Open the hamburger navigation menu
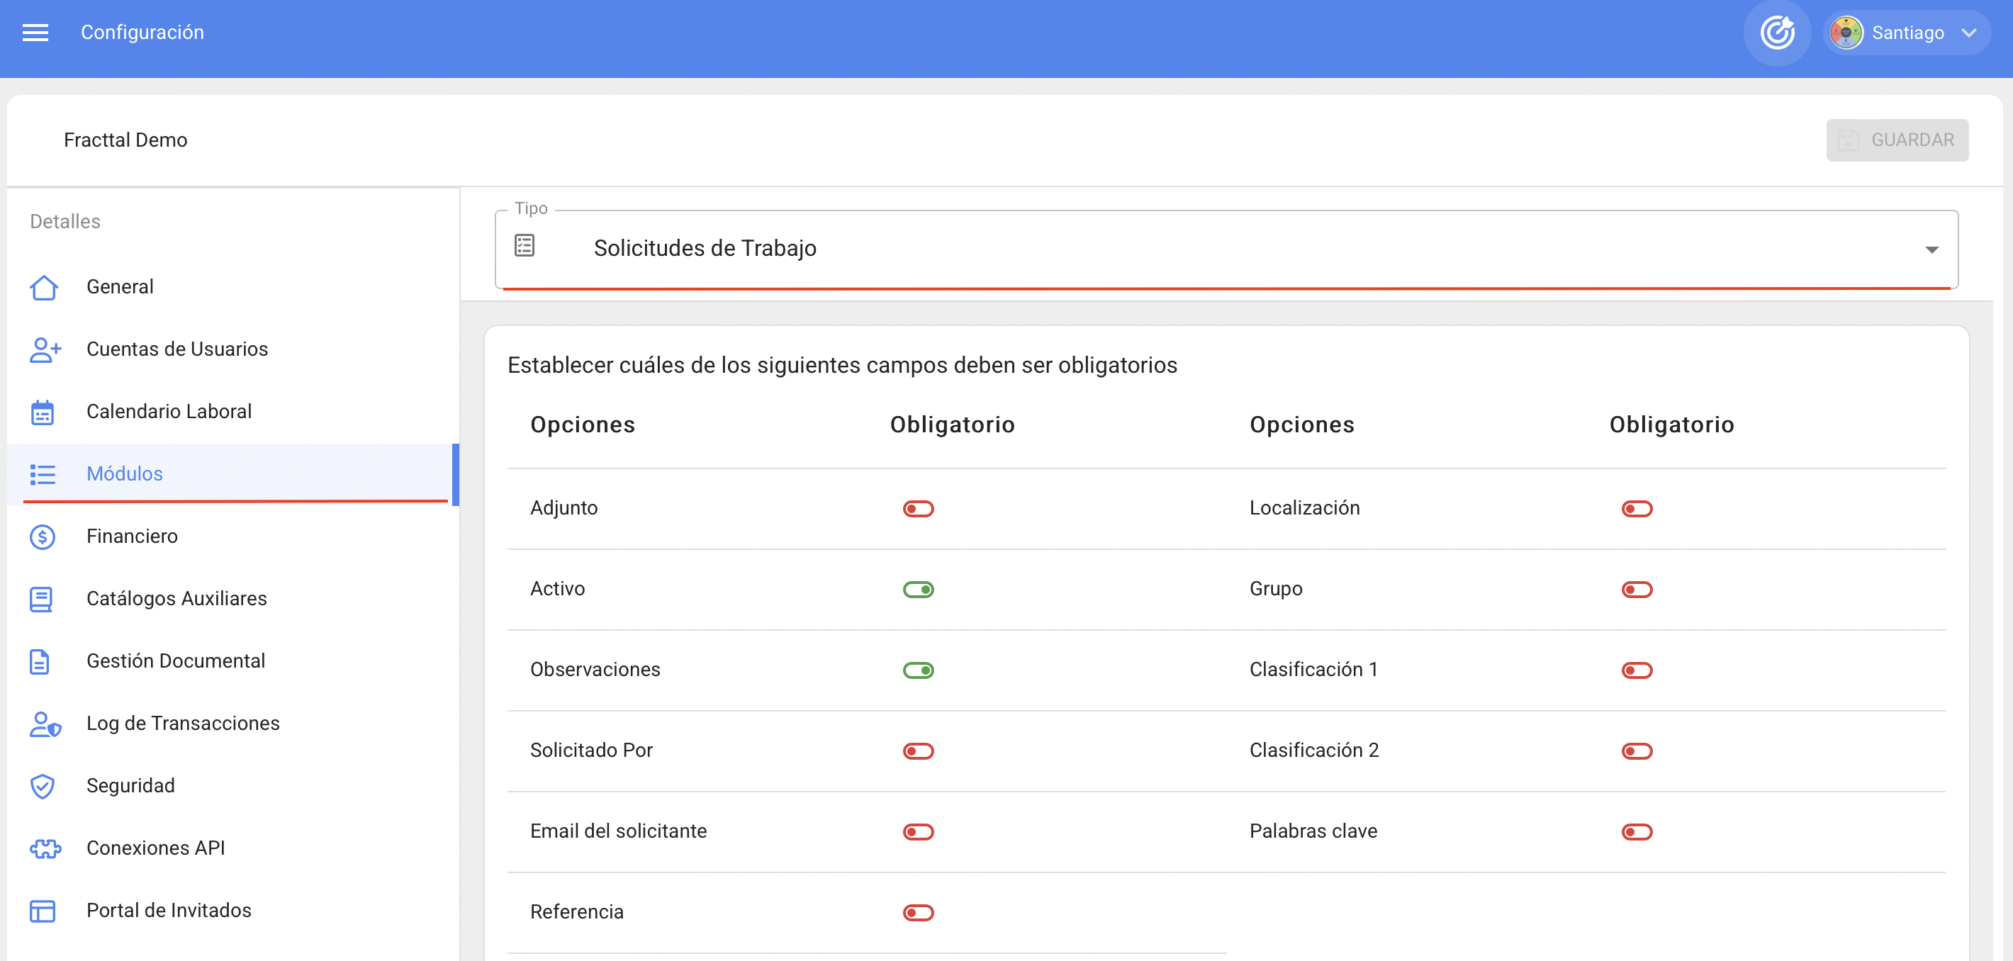The image size is (2013, 961). click(35, 32)
